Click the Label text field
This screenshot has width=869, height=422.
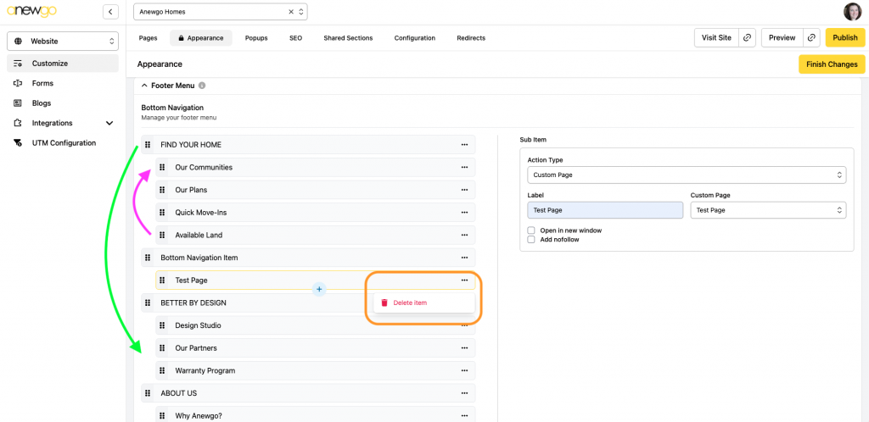[604, 210]
